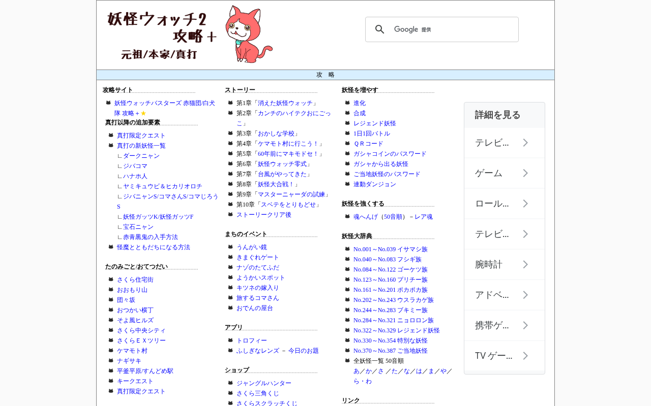Viewport: 651px width, 406px height.
Task: Open the ロール... sidebar entry
Action: 505,204
